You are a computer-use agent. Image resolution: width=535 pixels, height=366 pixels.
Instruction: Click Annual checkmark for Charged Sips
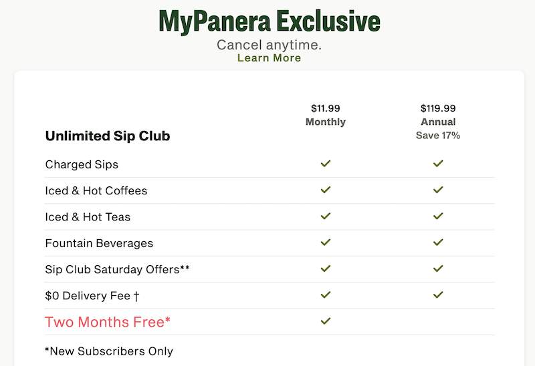(x=438, y=164)
